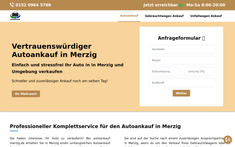Click the floating phone call icon
The width and height of the screenshot is (235, 147).
pos(228,140)
